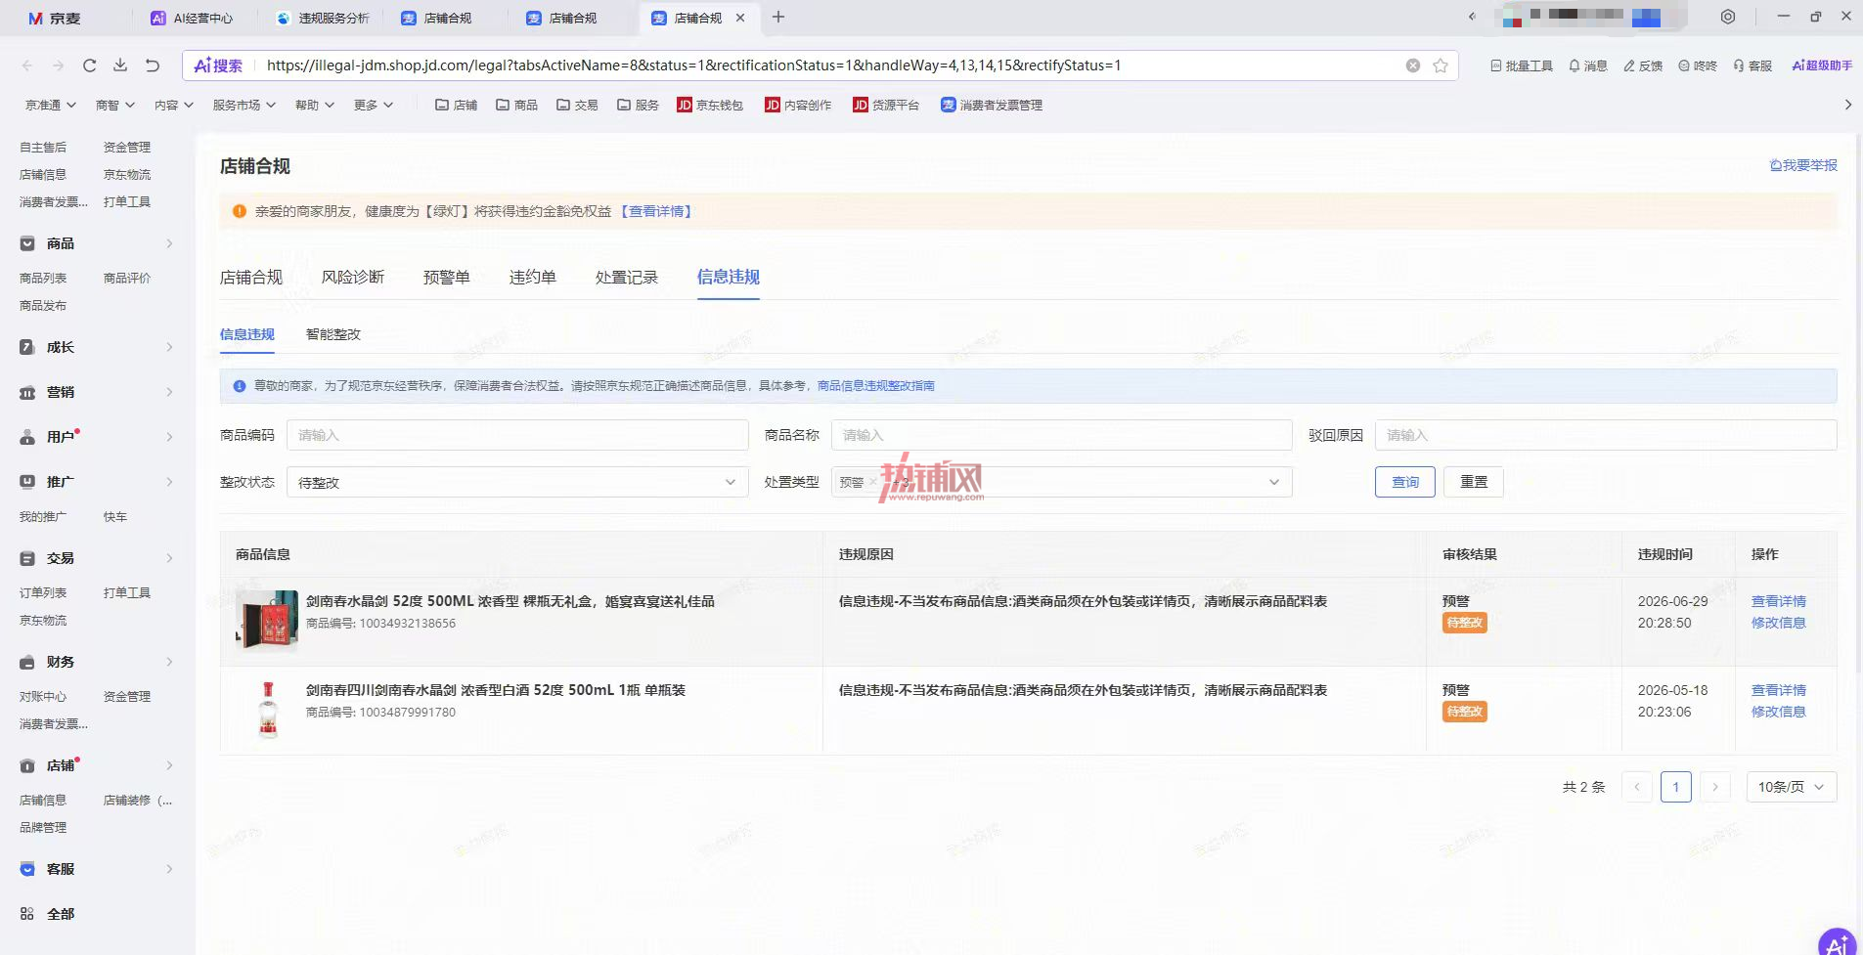Switch to the 违规服务分析 browser tab
This screenshot has height=955, width=1863.
[323, 18]
